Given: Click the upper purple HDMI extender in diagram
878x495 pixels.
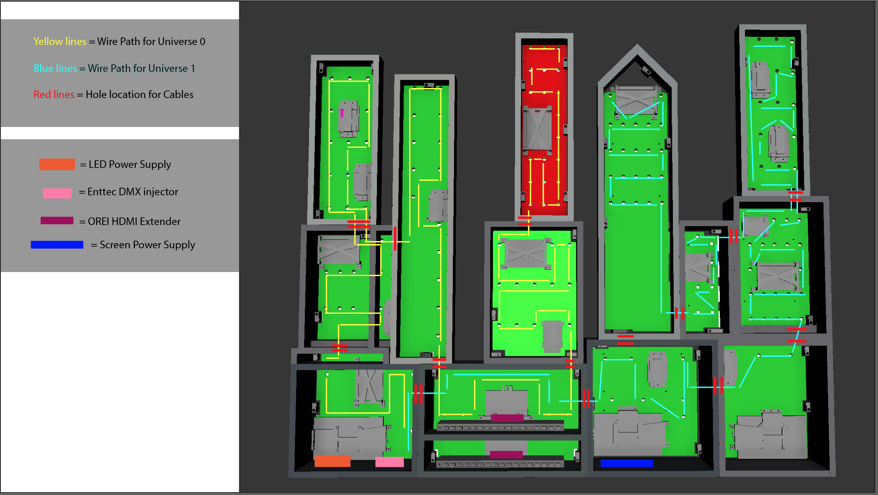Looking at the screenshot, I should click(507, 418).
